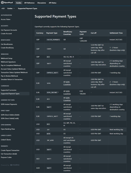131x173 pixels.
Task: Follow SEPA Countries link in EUR SEPA row
Action: pyautogui.click(x=67, y=83)
